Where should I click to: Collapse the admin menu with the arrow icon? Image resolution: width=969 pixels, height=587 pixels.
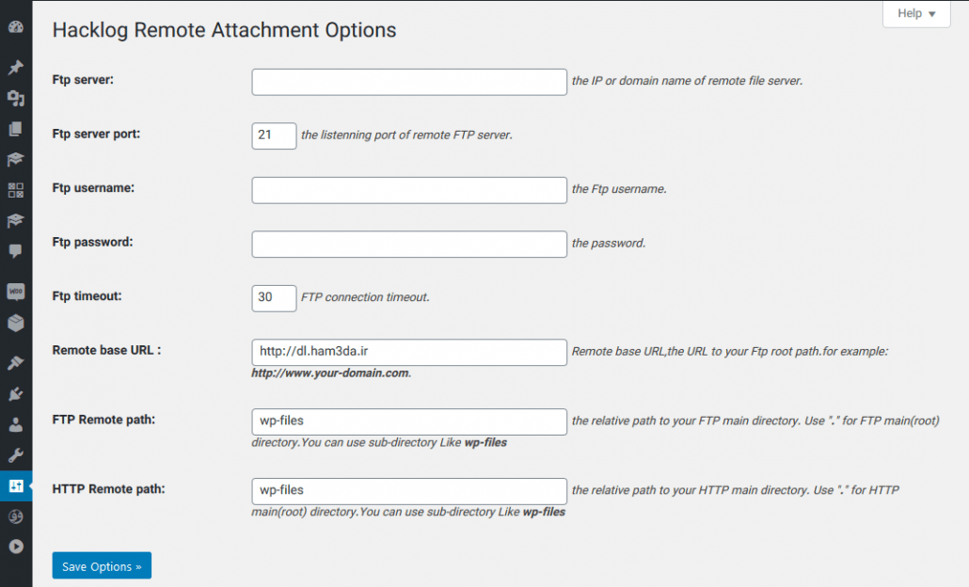tap(16, 547)
